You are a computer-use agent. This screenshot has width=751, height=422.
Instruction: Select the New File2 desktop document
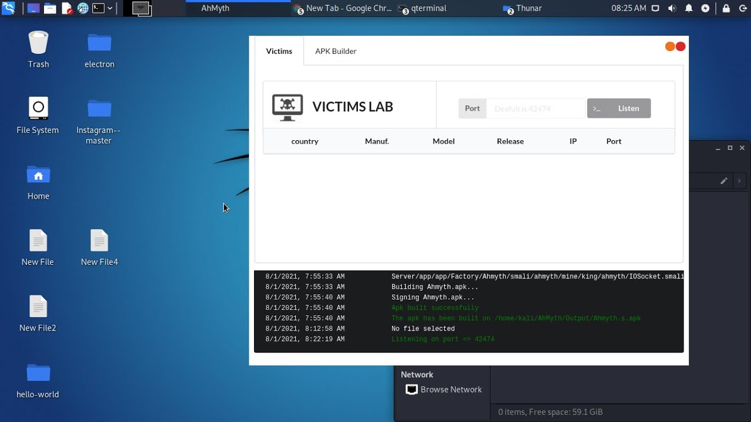(38, 313)
